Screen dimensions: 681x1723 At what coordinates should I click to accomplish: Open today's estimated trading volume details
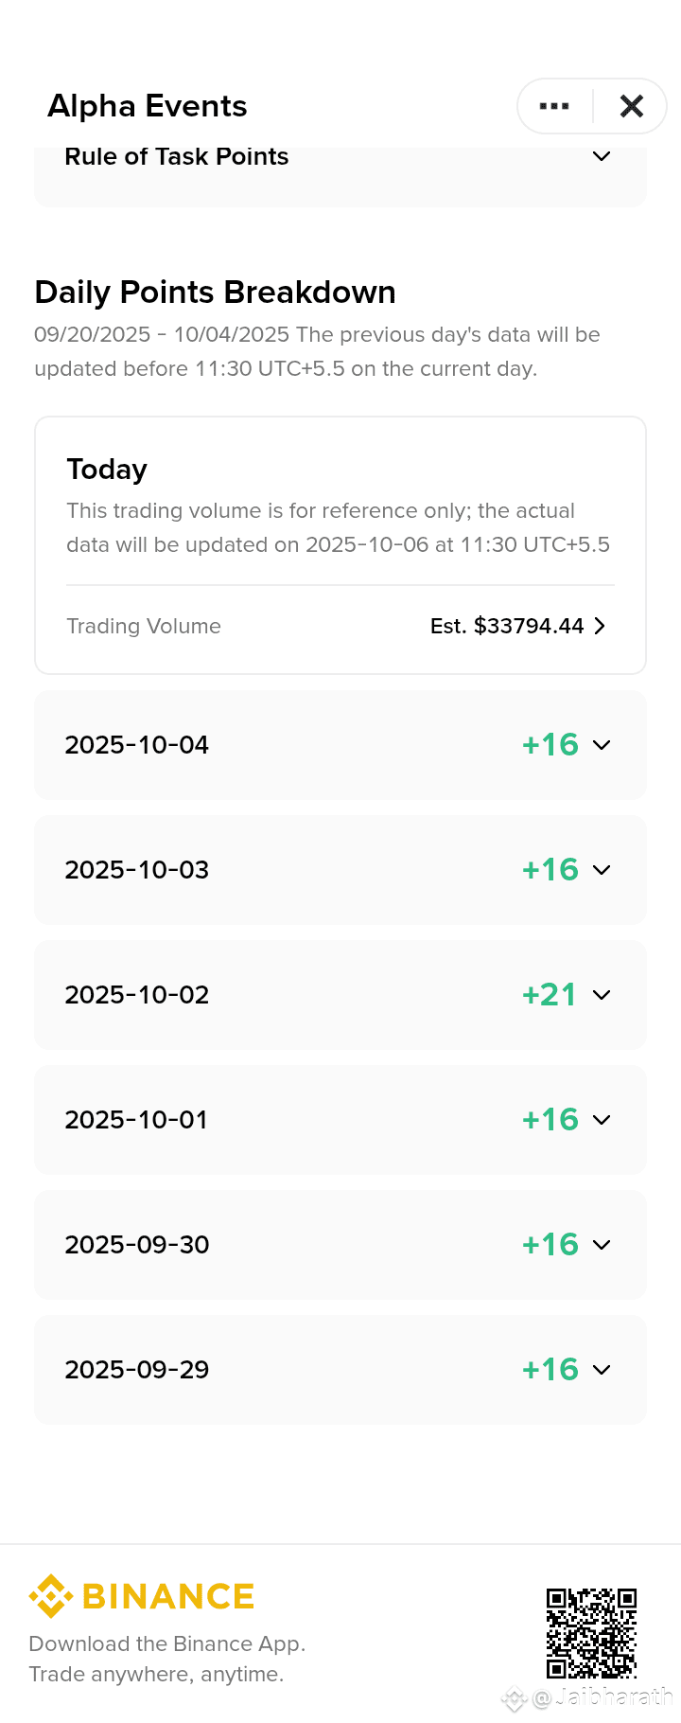coord(340,626)
